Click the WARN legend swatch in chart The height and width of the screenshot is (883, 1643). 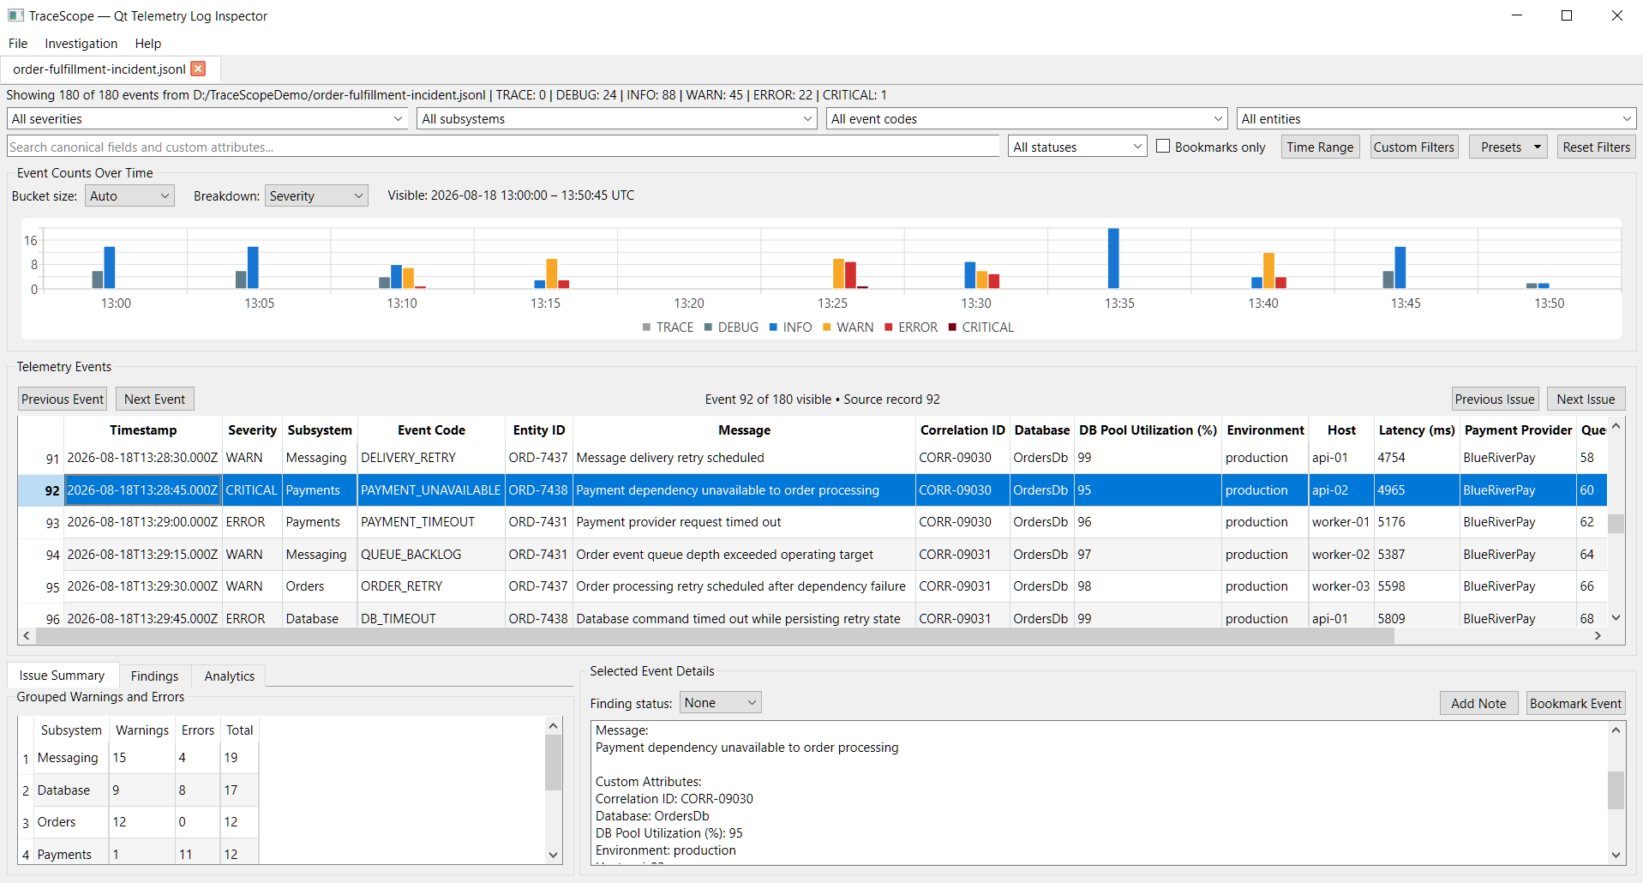(x=827, y=327)
